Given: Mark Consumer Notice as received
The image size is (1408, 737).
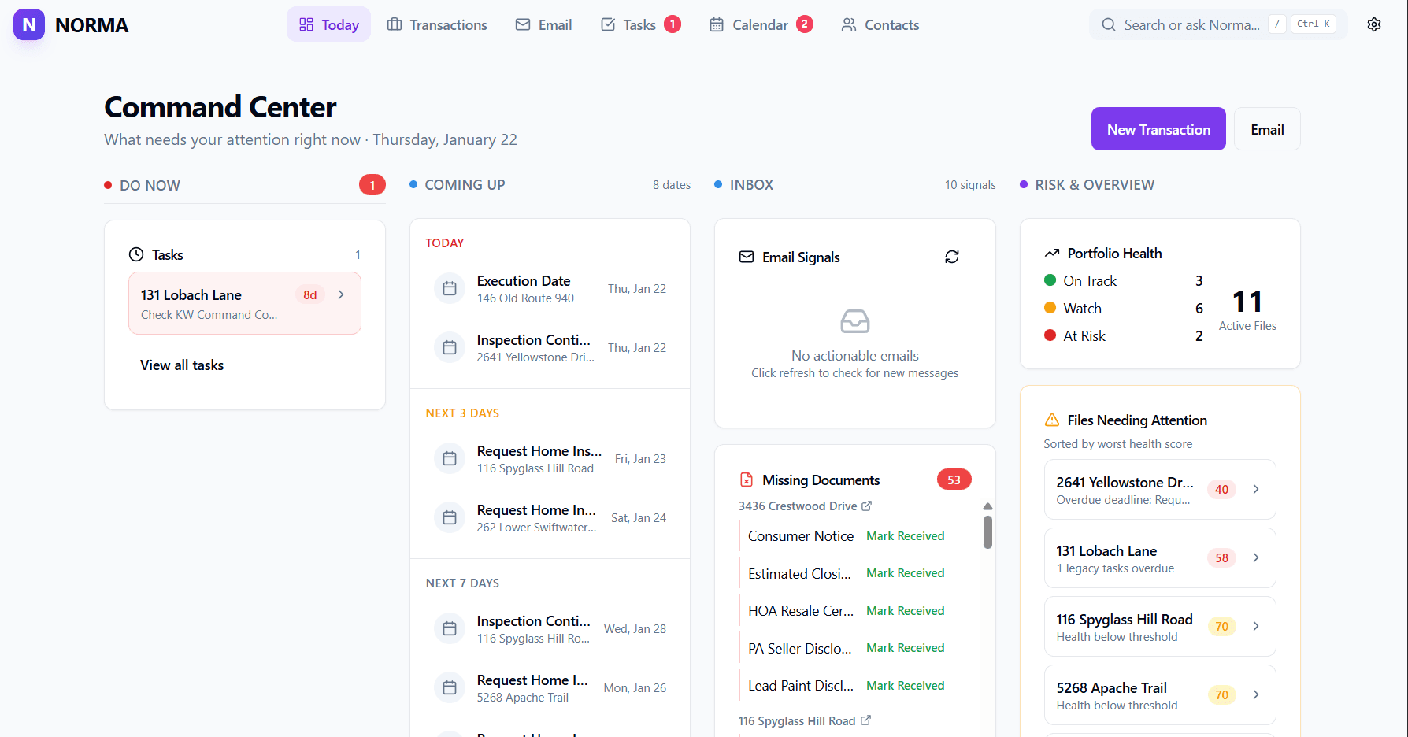Looking at the screenshot, I should point(905,535).
